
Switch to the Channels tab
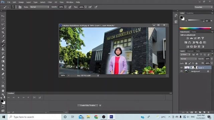(x=190, y=51)
